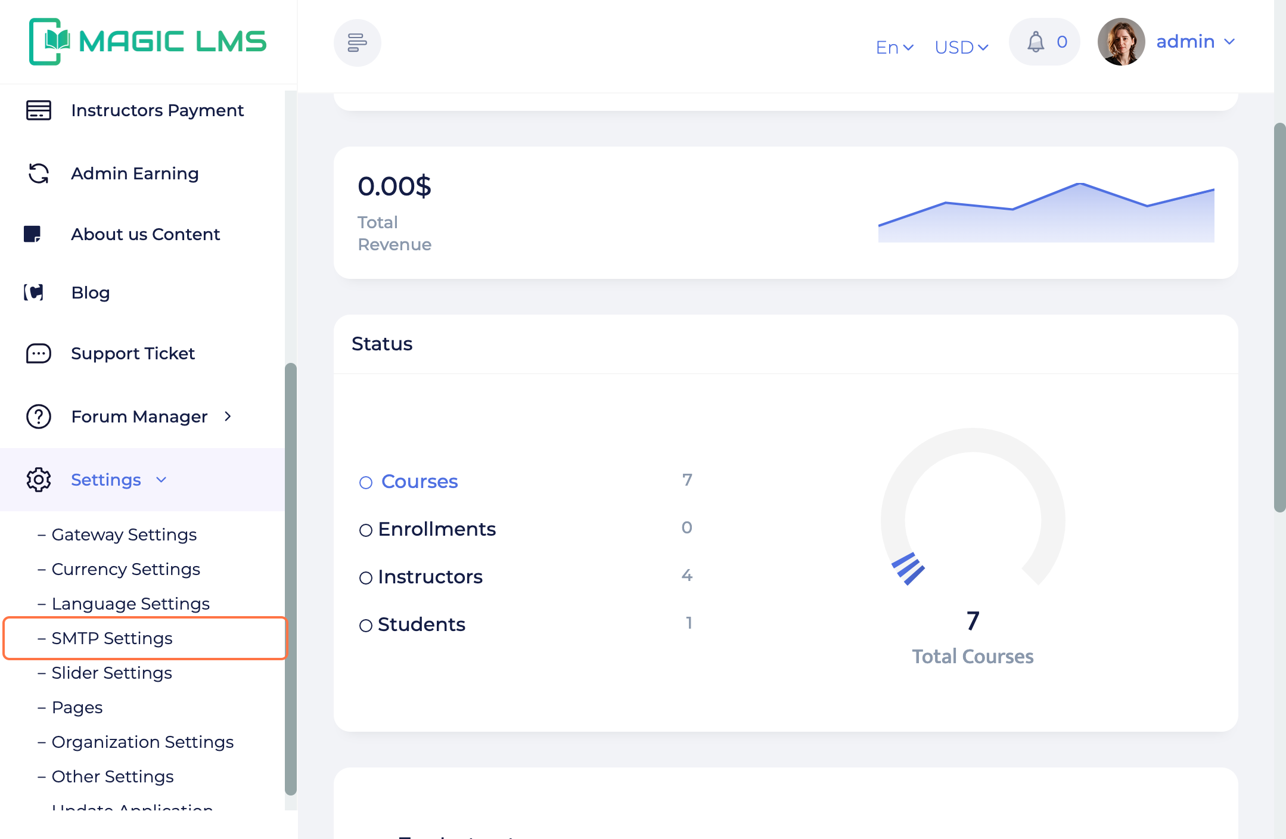Click the Magic LMS logo
The height and width of the screenshot is (839, 1286).
click(x=148, y=42)
